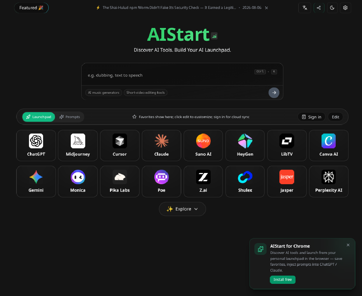The image size is (362, 296).
Task: Open the Pika Labs tile
Action: click(x=119, y=182)
